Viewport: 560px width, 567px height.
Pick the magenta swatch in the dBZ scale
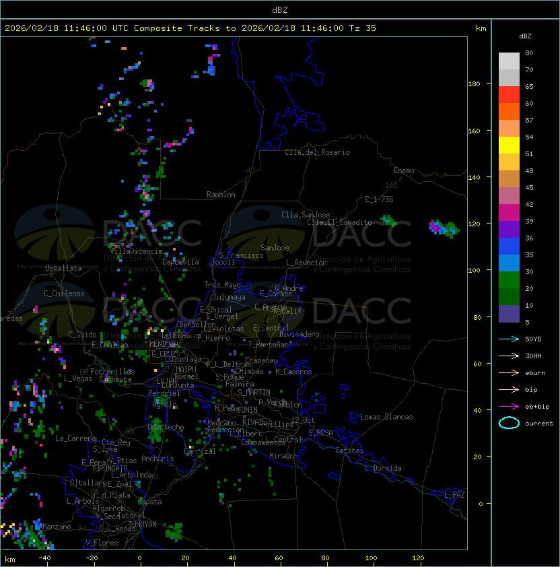point(509,212)
